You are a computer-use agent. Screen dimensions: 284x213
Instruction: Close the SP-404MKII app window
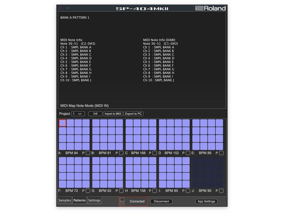coord(60,8)
